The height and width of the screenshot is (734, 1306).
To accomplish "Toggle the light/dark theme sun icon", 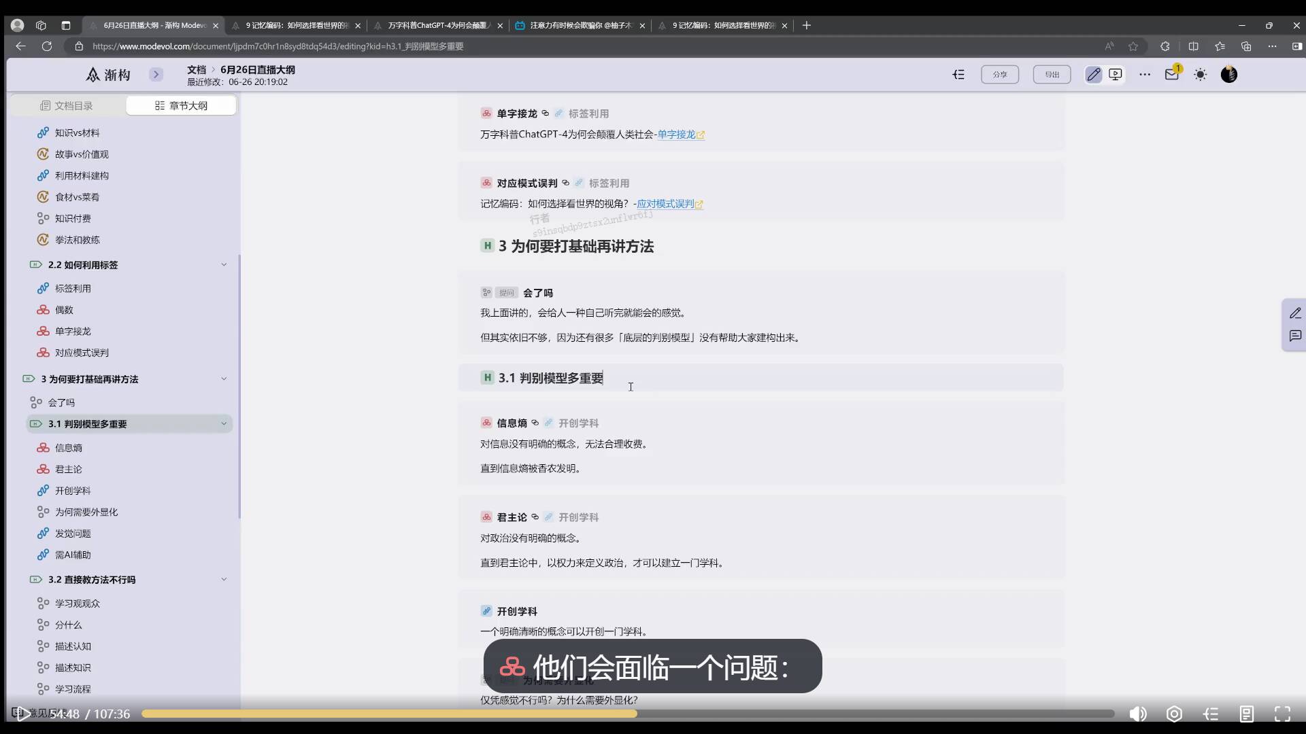I will click(x=1200, y=75).
